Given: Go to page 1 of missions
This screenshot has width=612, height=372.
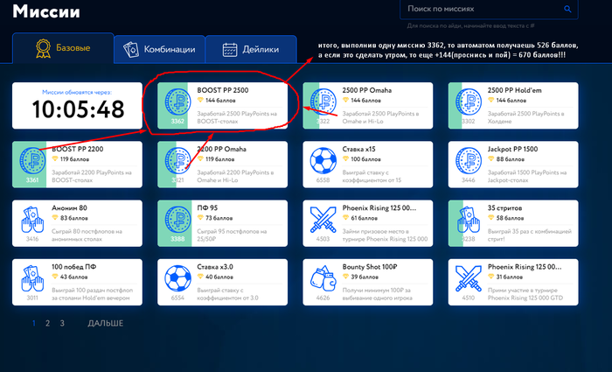Looking at the screenshot, I should point(34,323).
